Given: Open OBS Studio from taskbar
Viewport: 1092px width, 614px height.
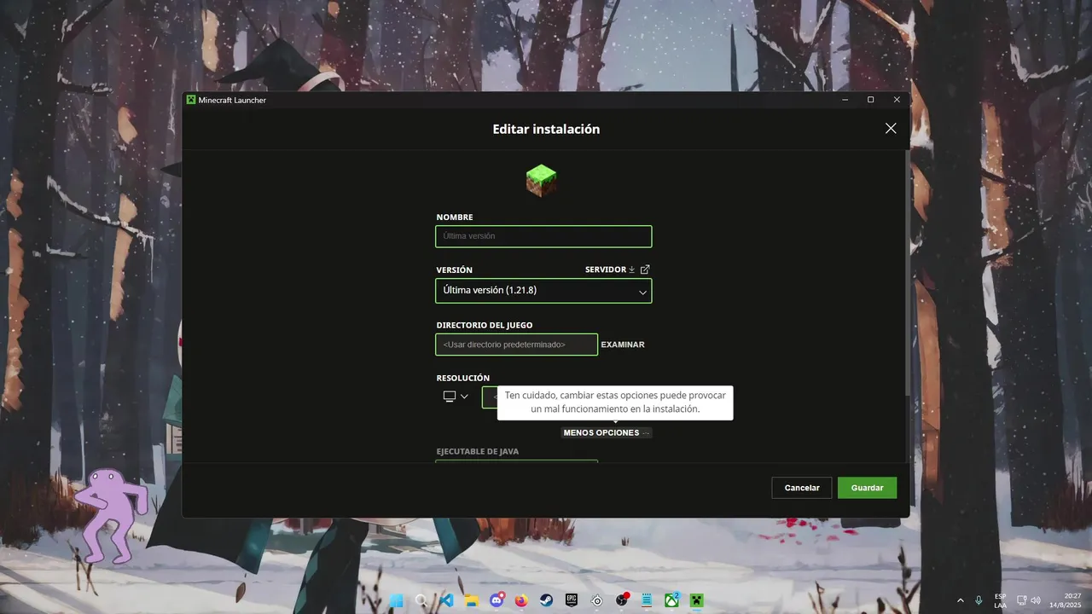Looking at the screenshot, I should point(622,600).
